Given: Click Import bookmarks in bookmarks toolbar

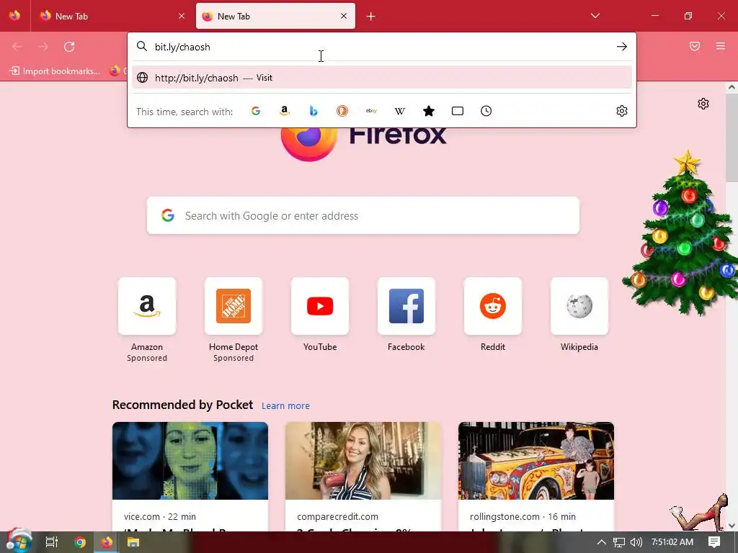Looking at the screenshot, I should [x=55, y=71].
